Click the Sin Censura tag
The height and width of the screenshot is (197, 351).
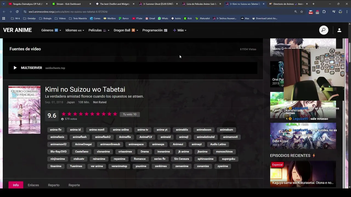pyautogui.click(x=182, y=159)
